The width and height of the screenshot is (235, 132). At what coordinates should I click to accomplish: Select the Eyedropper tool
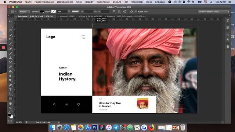click(10, 44)
